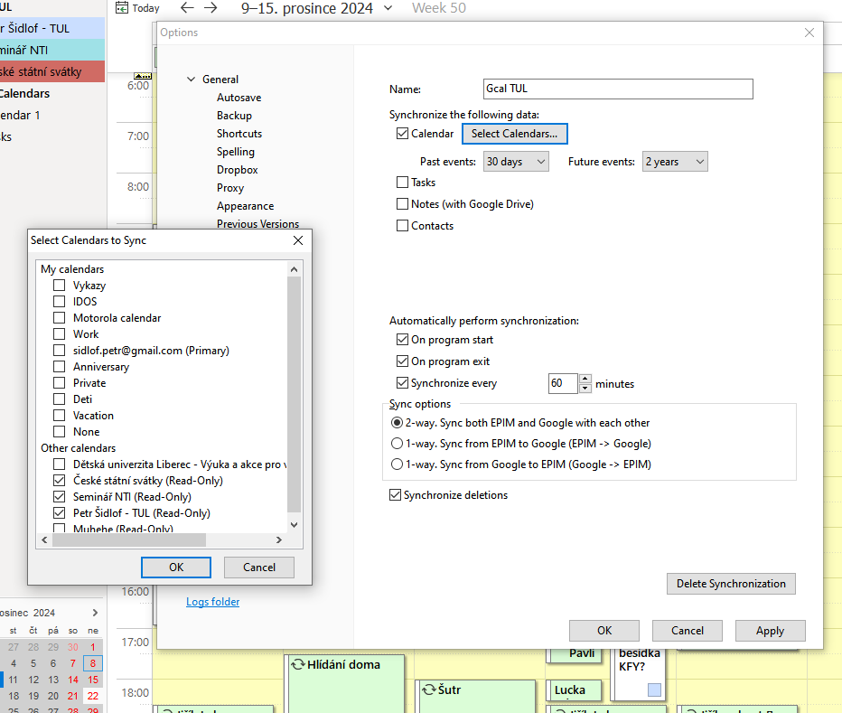Click OK in the Options dialog

click(604, 631)
